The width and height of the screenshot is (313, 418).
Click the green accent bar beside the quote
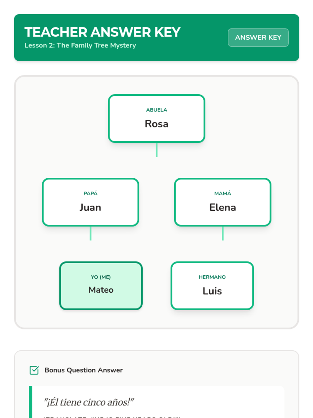[x=31, y=402]
